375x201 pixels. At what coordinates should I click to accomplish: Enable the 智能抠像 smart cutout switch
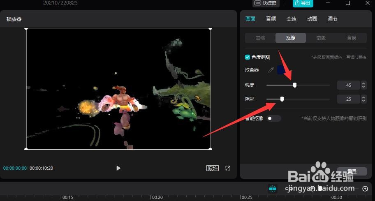click(x=273, y=118)
